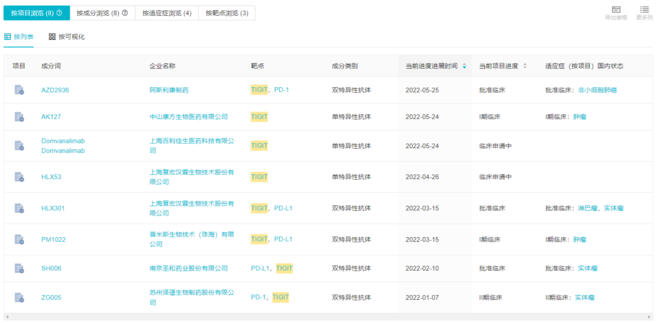Open 淋巴瘤 indication link
658x323 pixels.
click(x=587, y=208)
